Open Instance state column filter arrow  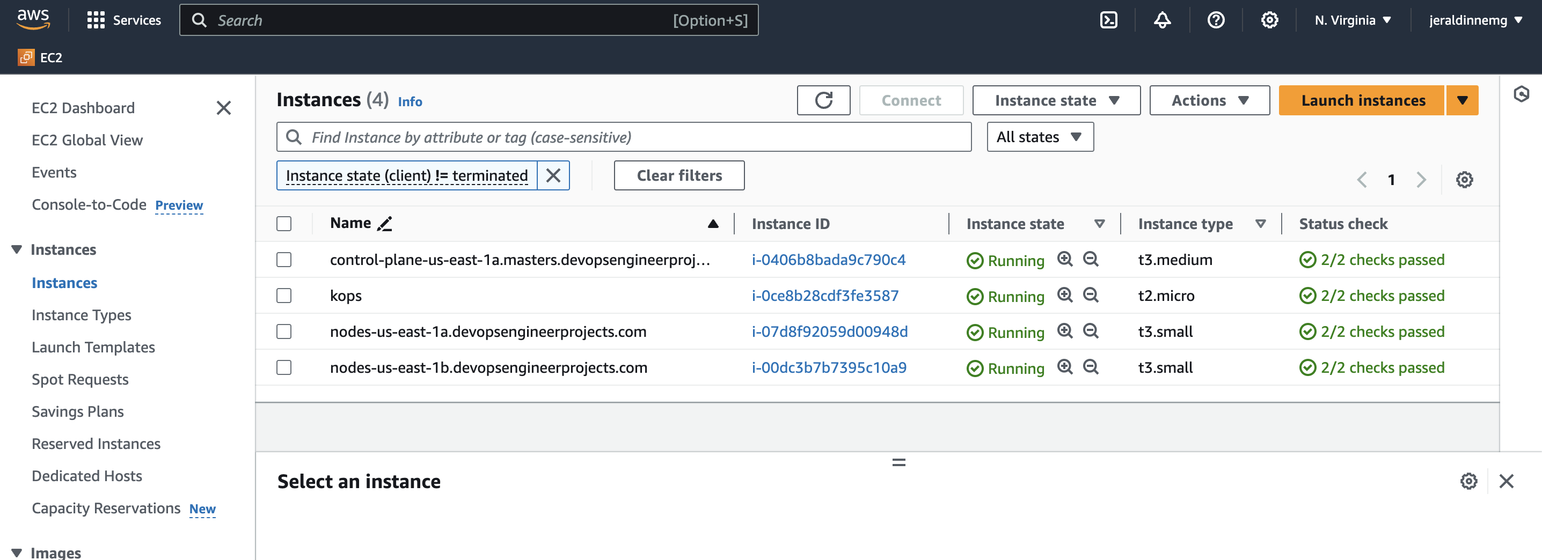1099,224
